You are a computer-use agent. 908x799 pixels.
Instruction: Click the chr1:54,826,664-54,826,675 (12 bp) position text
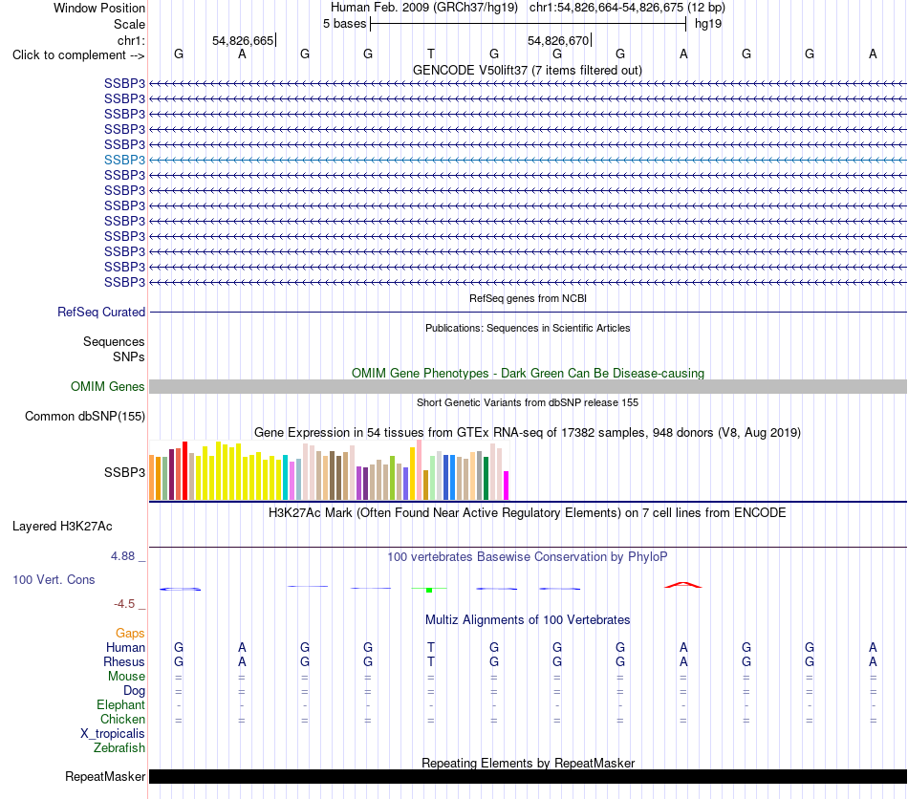[x=627, y=8]
